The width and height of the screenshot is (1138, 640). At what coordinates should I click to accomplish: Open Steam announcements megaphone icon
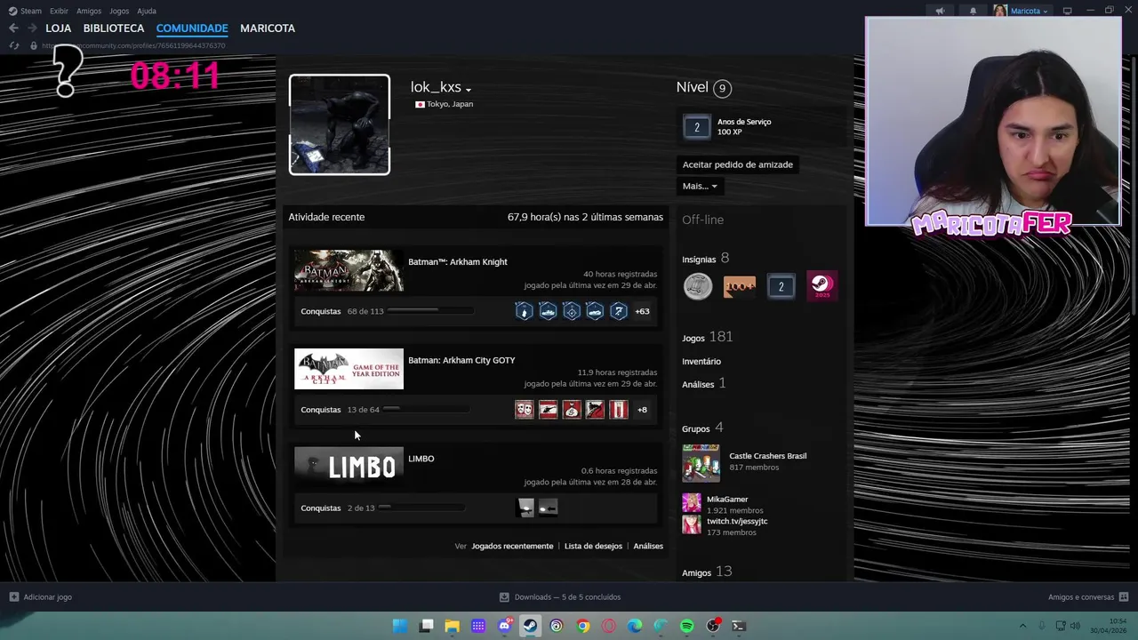(940, 11)
